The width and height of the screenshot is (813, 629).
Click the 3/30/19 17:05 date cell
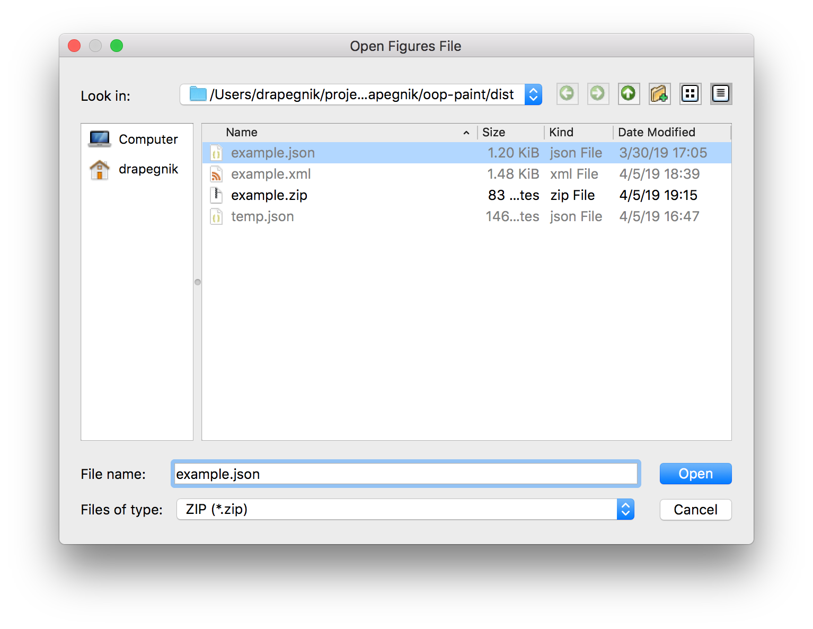[663, 153]
